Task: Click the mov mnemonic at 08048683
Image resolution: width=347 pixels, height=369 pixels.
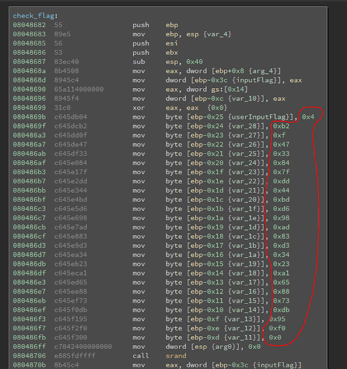Action: (x=139, y=34)
